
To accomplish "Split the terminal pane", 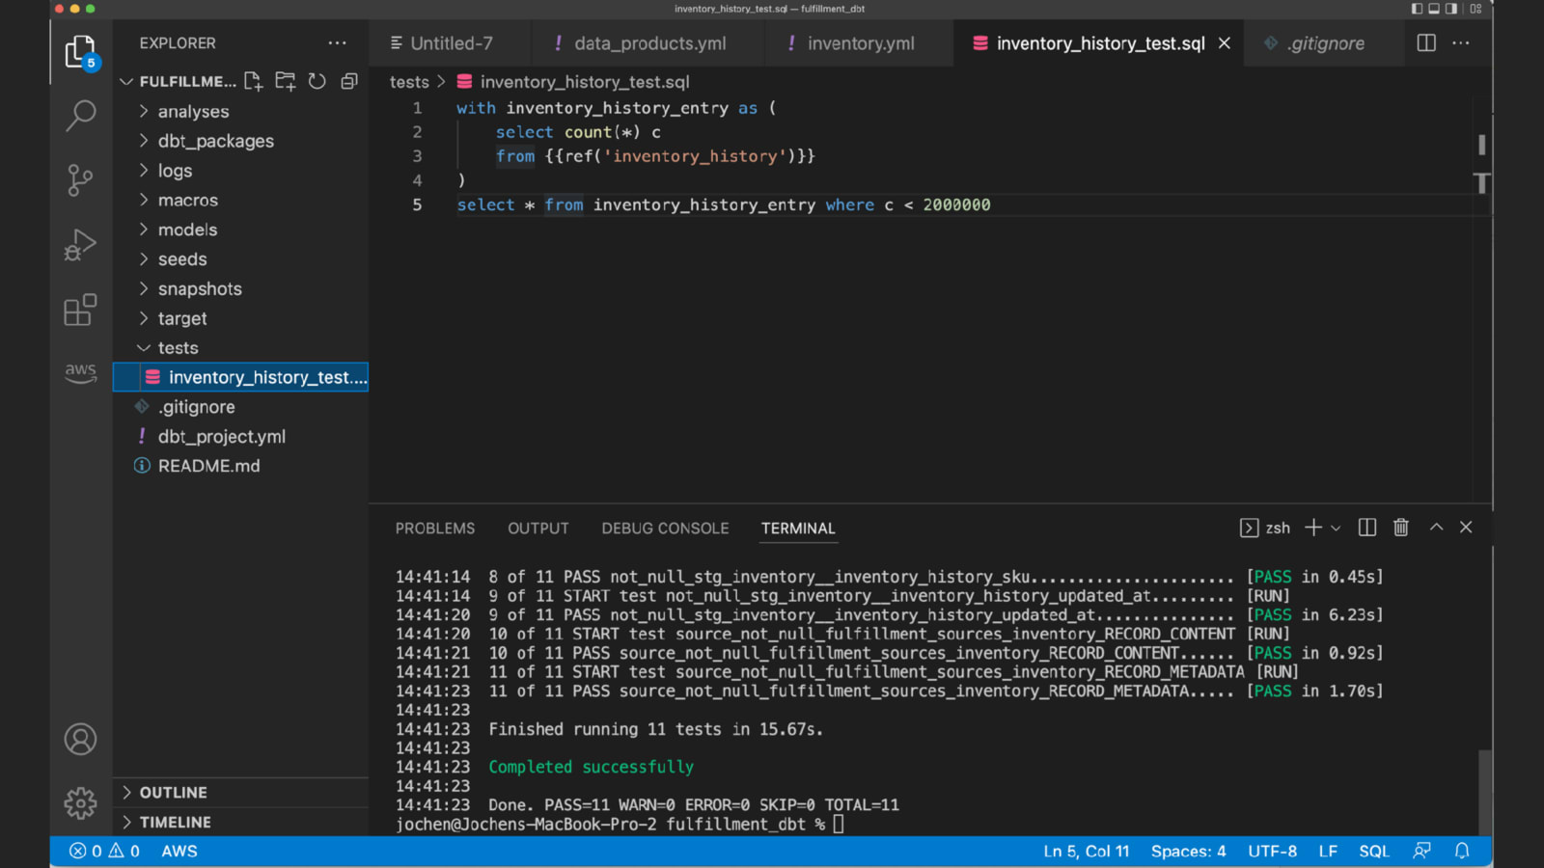I will click(x=1367, y=528).
